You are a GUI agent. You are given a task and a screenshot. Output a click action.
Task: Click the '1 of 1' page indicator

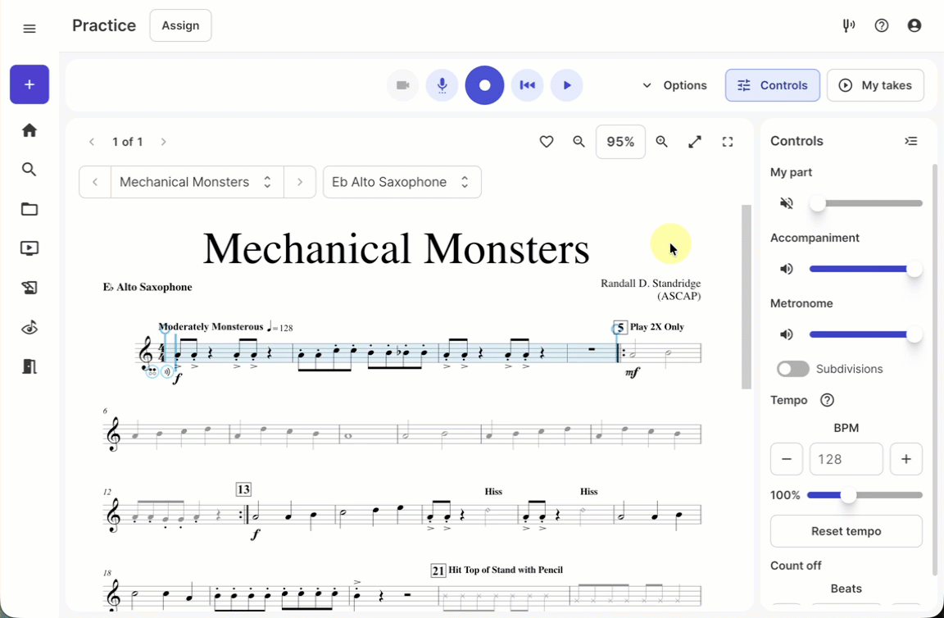point(128,142)
